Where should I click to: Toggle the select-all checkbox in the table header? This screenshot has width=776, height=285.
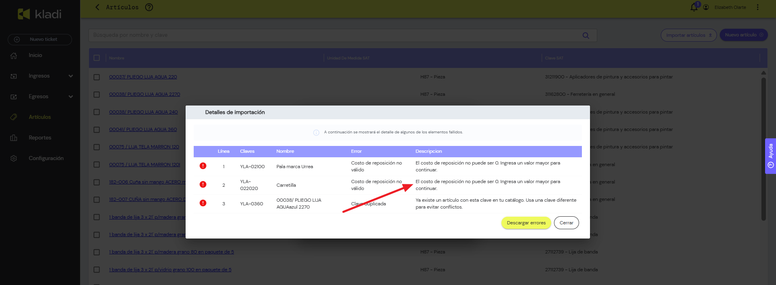point(97,58)
